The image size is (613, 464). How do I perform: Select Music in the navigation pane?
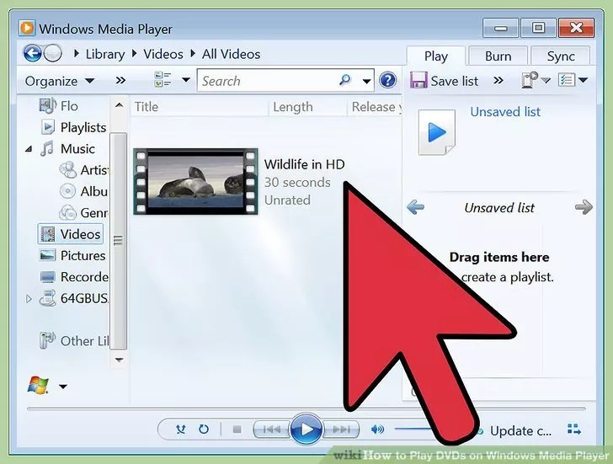(x=67, y=149)
